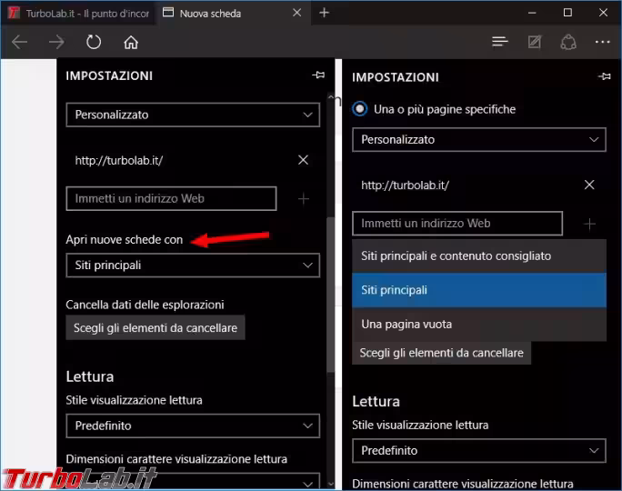This screenshot has width=622, height=491.
Task: Click left 'Scegli gli elementi da cancellare' button
Action: pyautogui.click(x=155, y=327)
